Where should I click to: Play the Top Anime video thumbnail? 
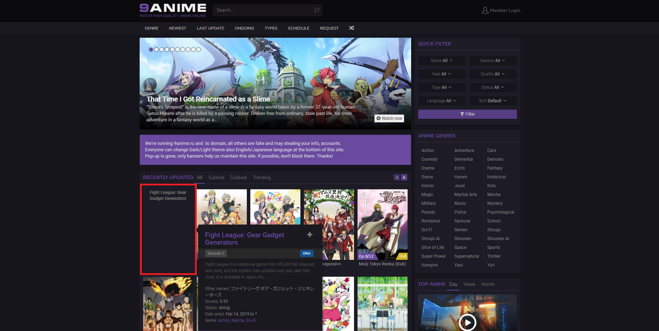point(467,322)
